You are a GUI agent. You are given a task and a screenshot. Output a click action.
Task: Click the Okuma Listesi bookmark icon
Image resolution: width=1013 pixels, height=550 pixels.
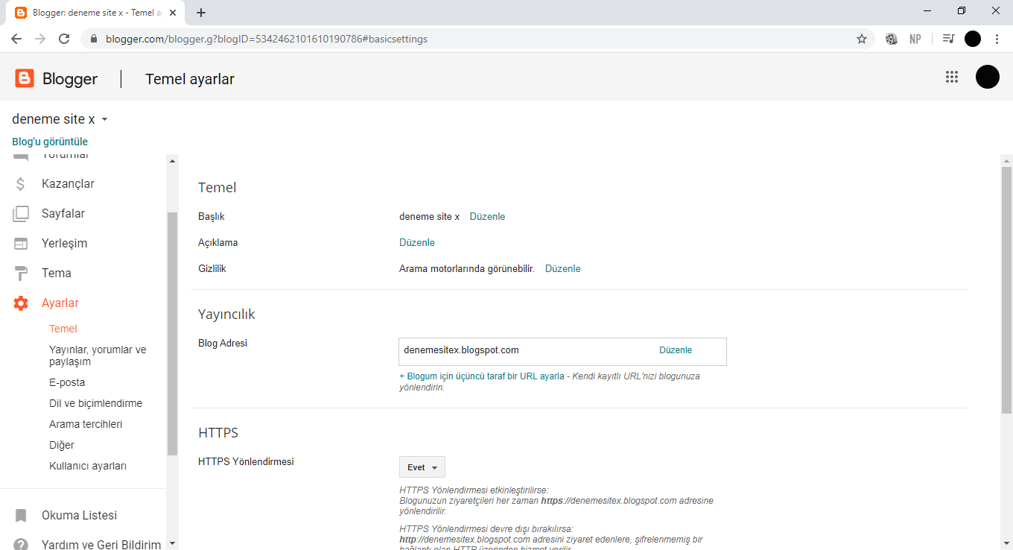(x=21, y=516)
